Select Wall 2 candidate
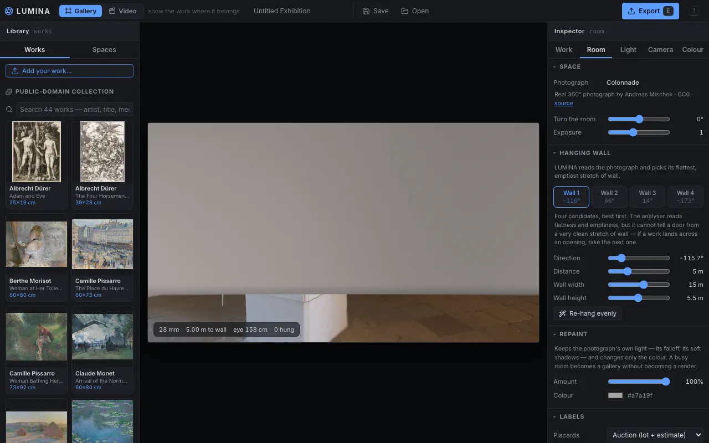Screen dimensions: 709x443 click(x=609, y=197)
